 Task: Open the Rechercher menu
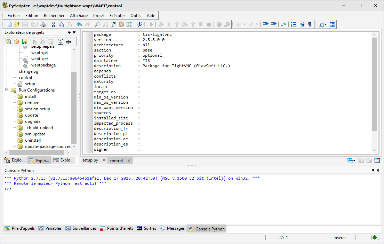pos(54,15)
